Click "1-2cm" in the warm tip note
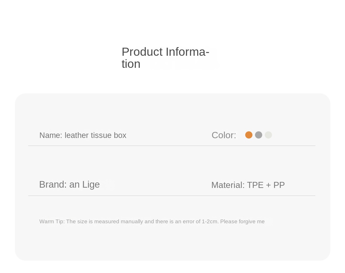The height and width of the screenshot is (273, 345). click(210, 222)
